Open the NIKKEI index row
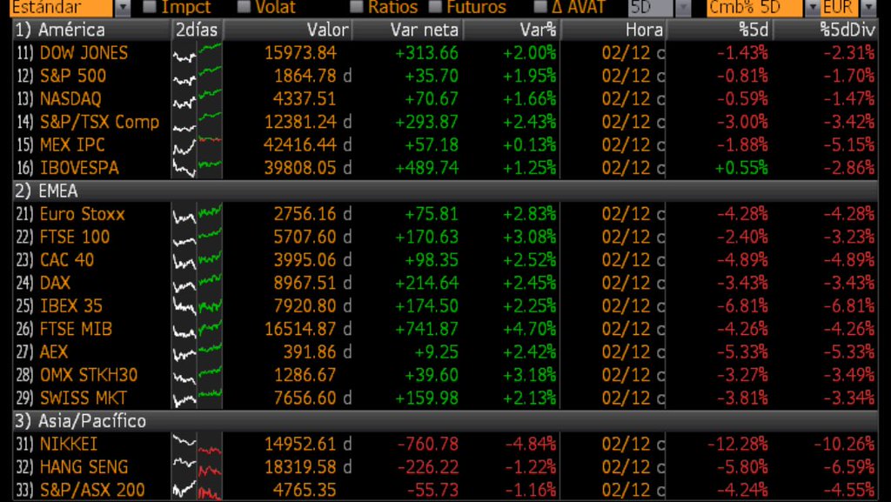 pos(68,444)
